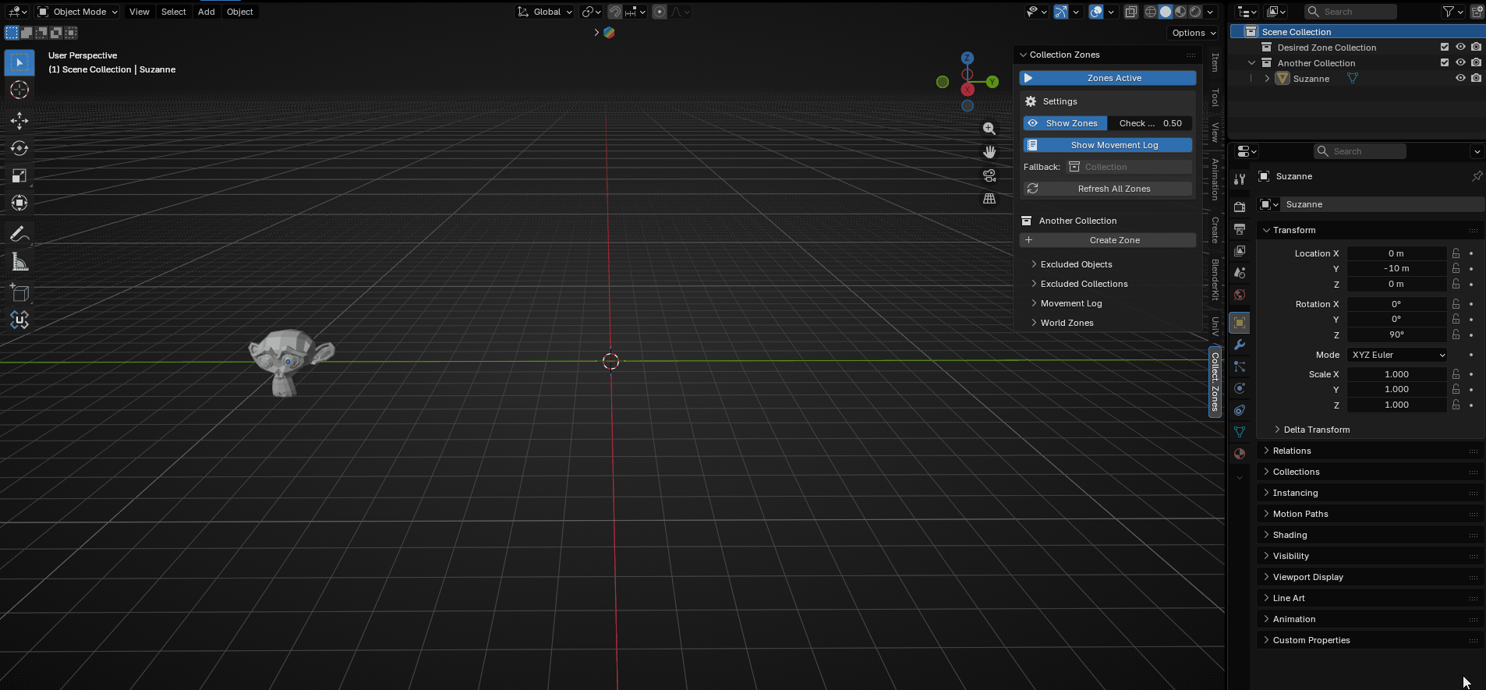Lock the Location X value
This screenshot has height=690, width=1486.
(1456, 253)
